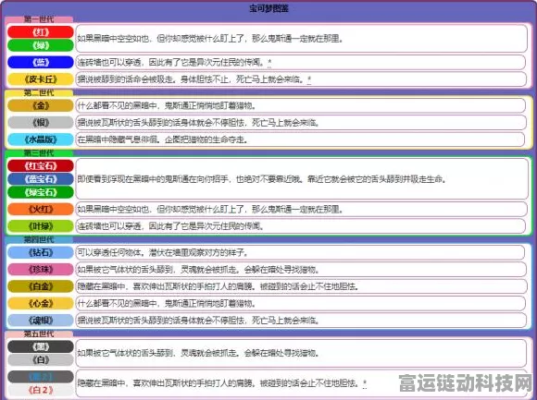The height and width of the screenshot is (400, 537).
Task: Click the 《珍珠》 version label
Action: [41, 270]
